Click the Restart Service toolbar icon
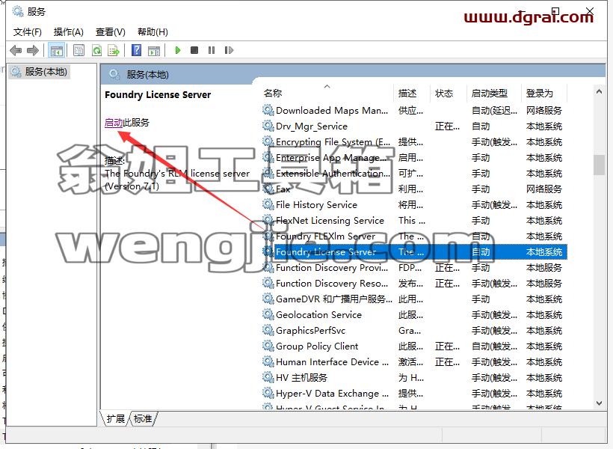Image resolution: width=613 pixels, height=449 pixels. pos(229,50)
